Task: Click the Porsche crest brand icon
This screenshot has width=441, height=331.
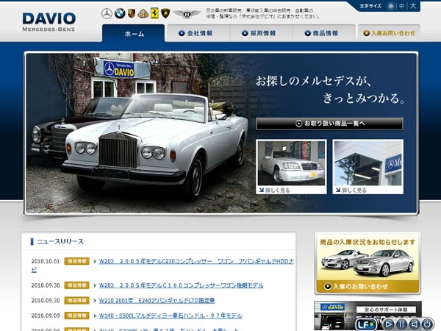Action: click(x=132, y=13)
